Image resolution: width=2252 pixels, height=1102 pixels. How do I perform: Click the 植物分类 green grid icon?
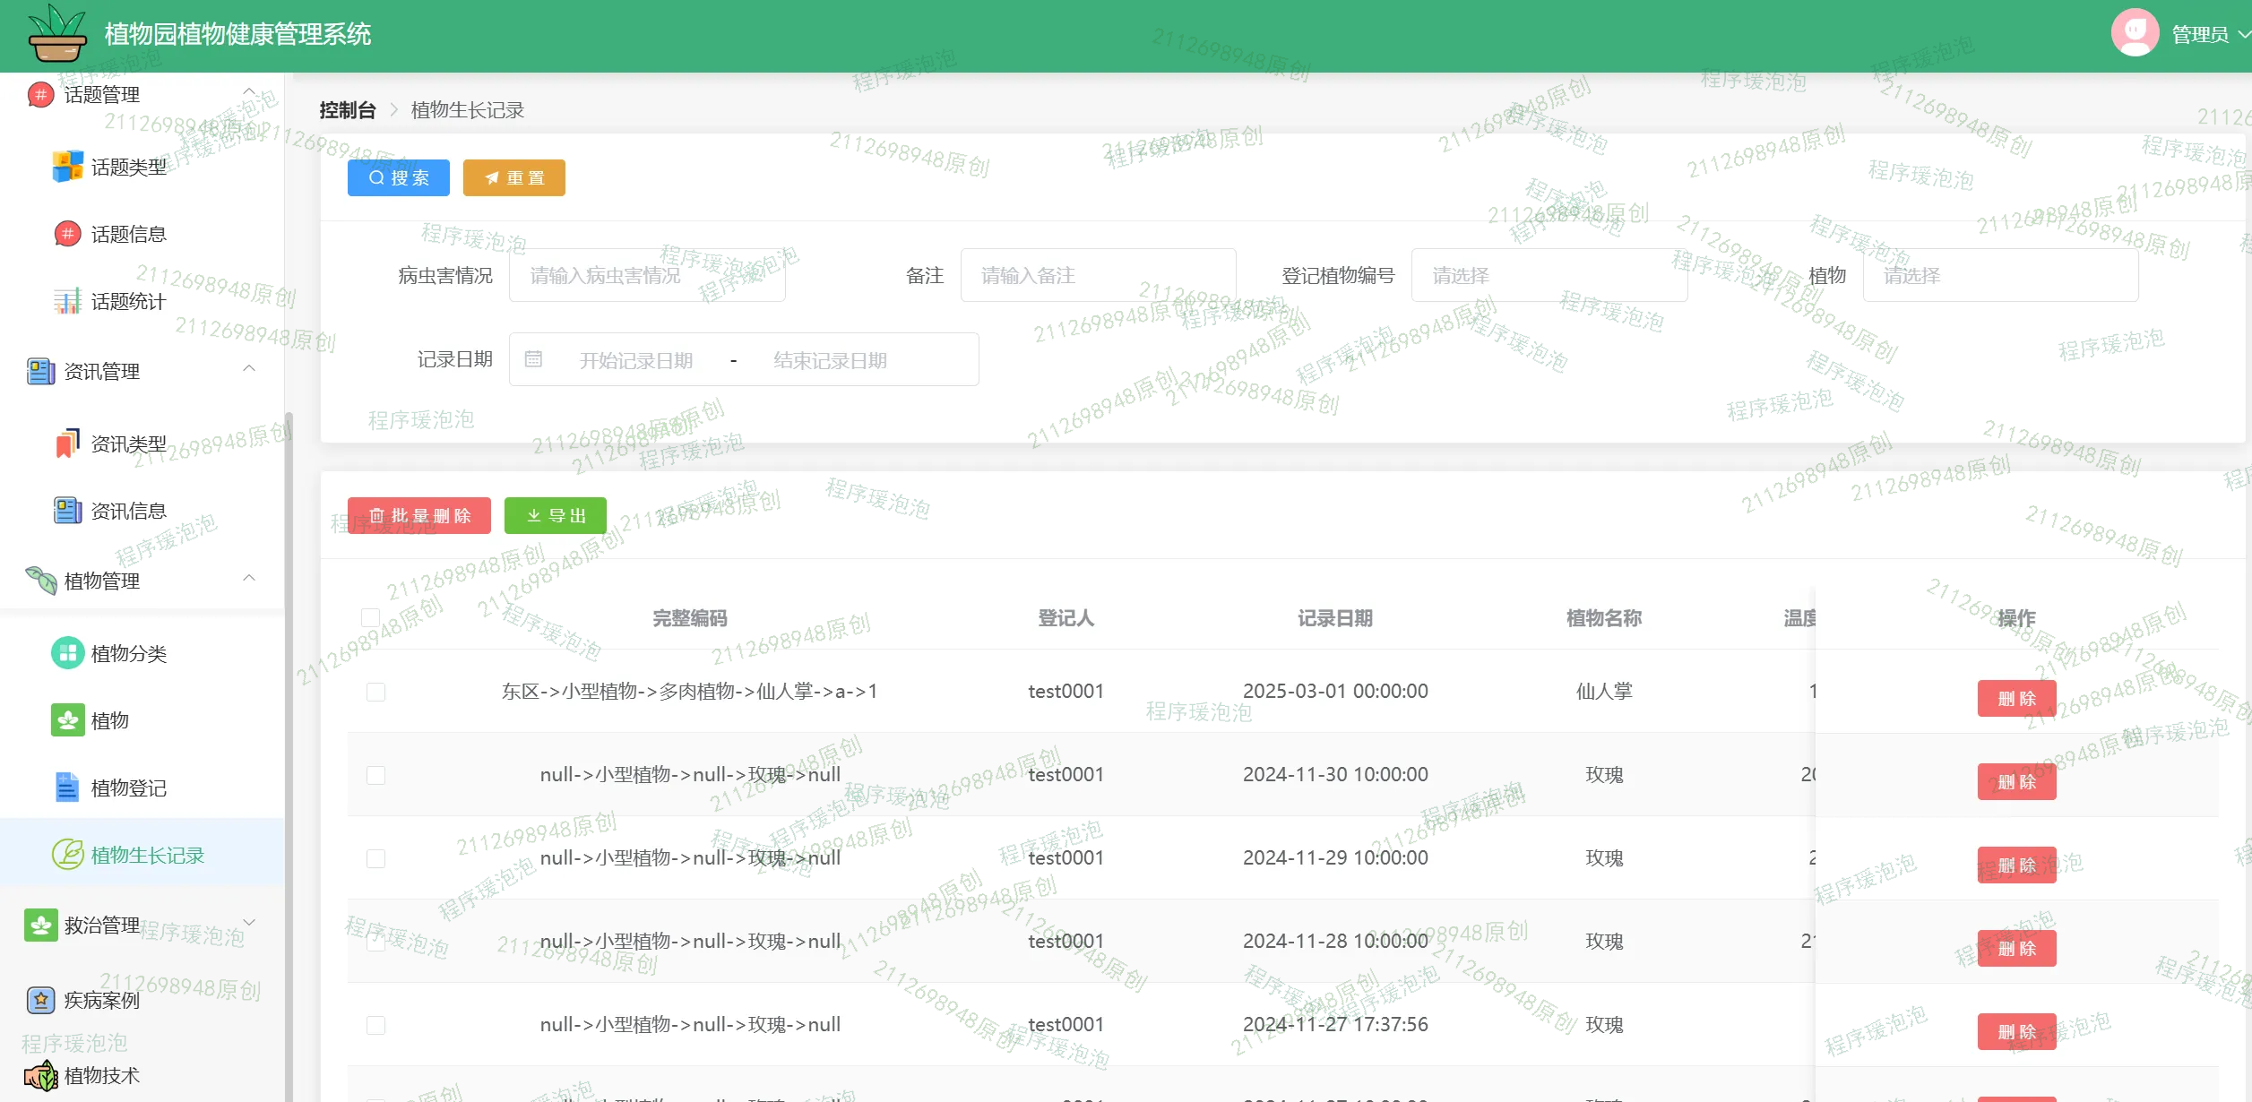67,653
